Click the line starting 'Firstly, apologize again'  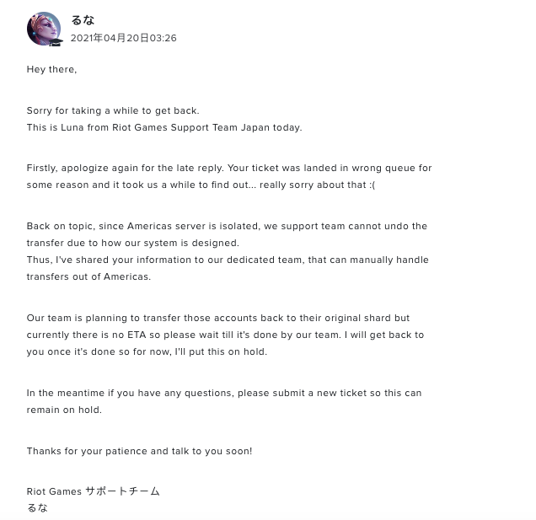point(229,169)
